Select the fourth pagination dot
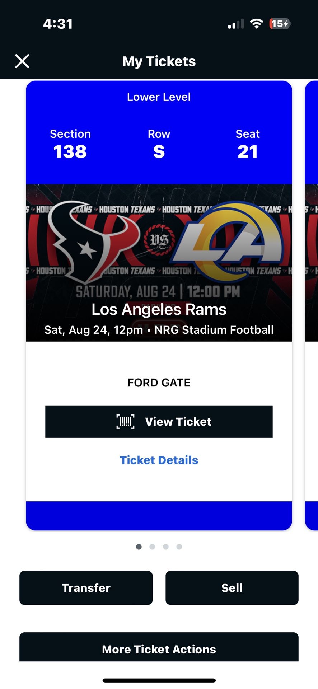Screen dimensions: 318x689 179,547
